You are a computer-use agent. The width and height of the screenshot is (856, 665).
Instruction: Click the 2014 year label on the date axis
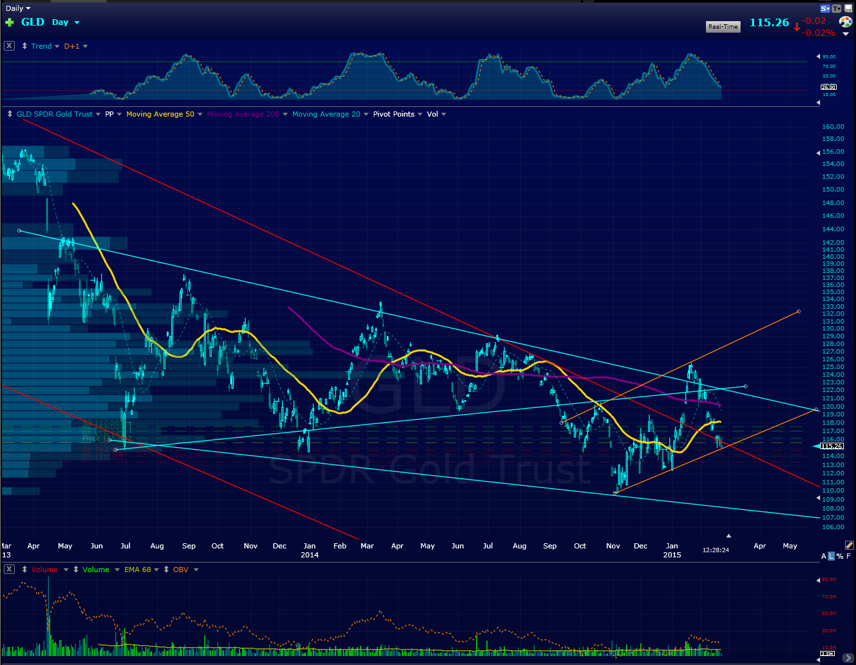310,555
